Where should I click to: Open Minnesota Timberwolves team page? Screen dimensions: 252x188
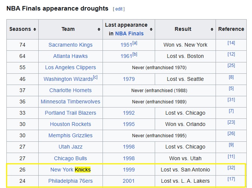pyautogui.click(x=70, y=102)
